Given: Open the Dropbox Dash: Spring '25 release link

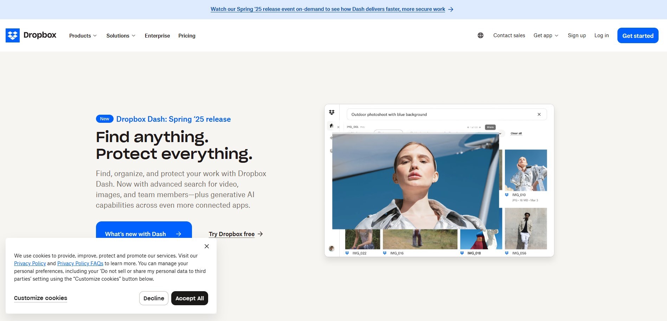Looking at the screenshot, I should coord(173,119).
